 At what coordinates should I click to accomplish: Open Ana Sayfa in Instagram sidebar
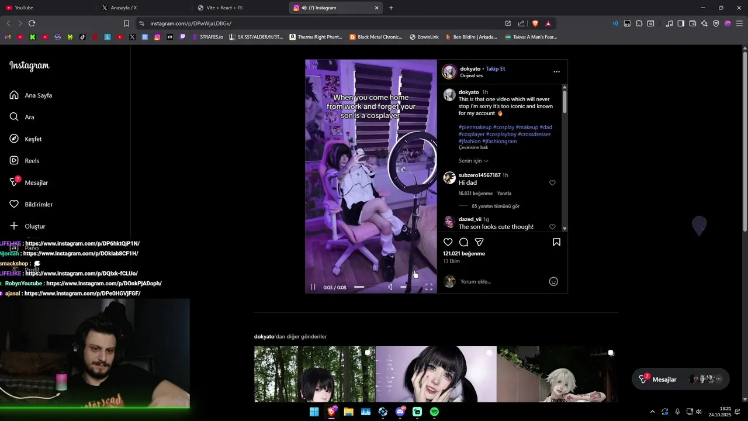[x=31, y=95]
